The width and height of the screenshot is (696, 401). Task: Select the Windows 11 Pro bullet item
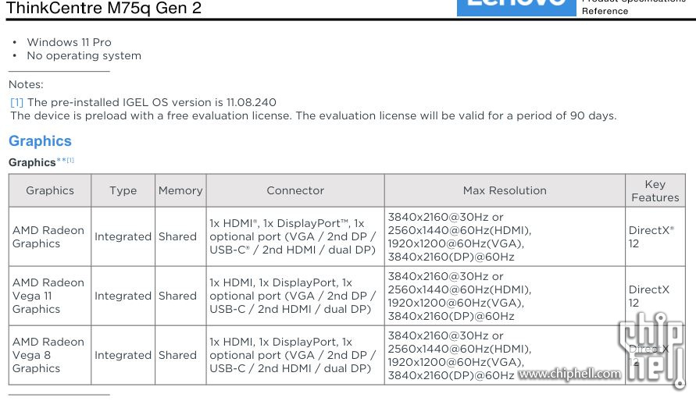(x=69, y=42)
